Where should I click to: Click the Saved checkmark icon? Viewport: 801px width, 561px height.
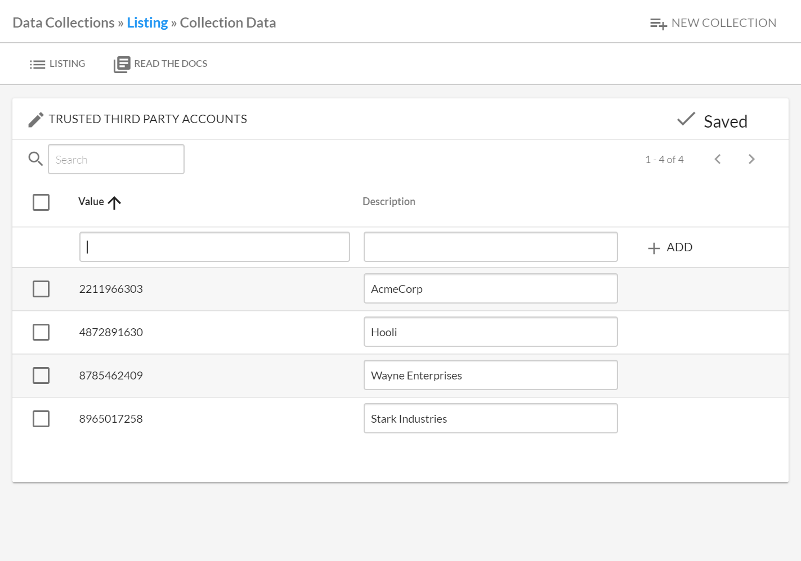686,119
